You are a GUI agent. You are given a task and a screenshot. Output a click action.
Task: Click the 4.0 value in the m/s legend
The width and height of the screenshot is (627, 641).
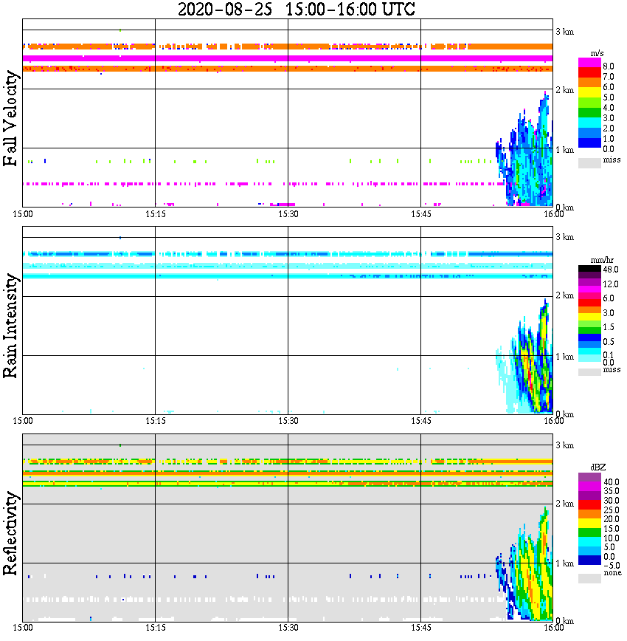609,108
